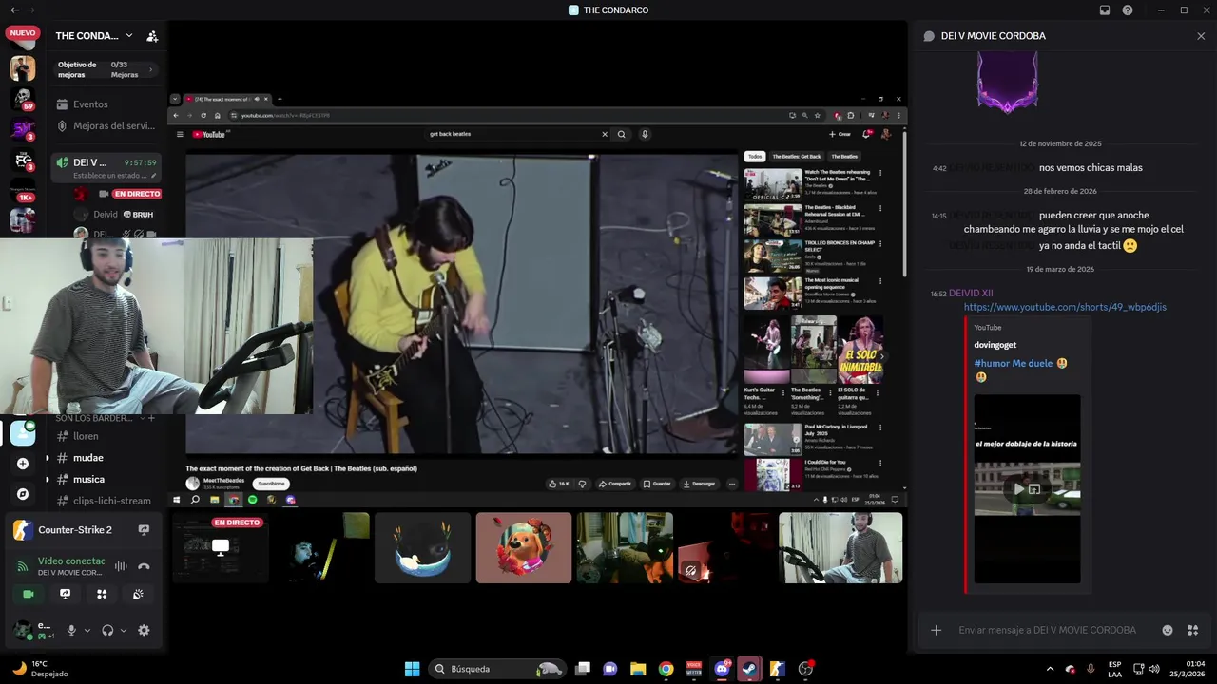Click DEIVID XII username in chat
The width and height of the screenshot is (1217, 684).
pos(971,294)
